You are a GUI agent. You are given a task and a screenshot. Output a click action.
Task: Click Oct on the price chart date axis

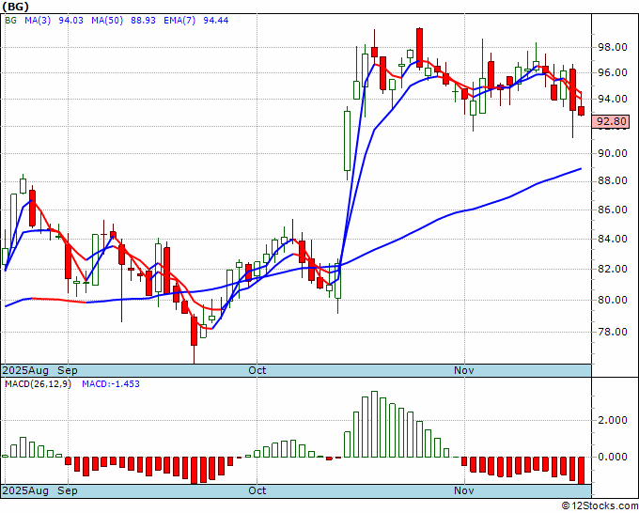(x=257, y=370)
